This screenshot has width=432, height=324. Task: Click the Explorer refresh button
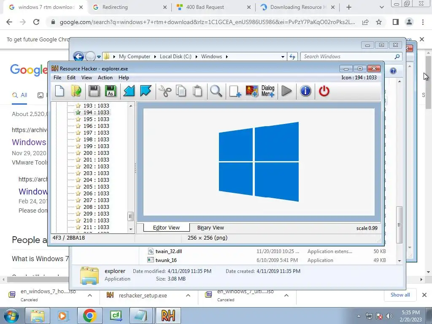[x=292, y=57]
